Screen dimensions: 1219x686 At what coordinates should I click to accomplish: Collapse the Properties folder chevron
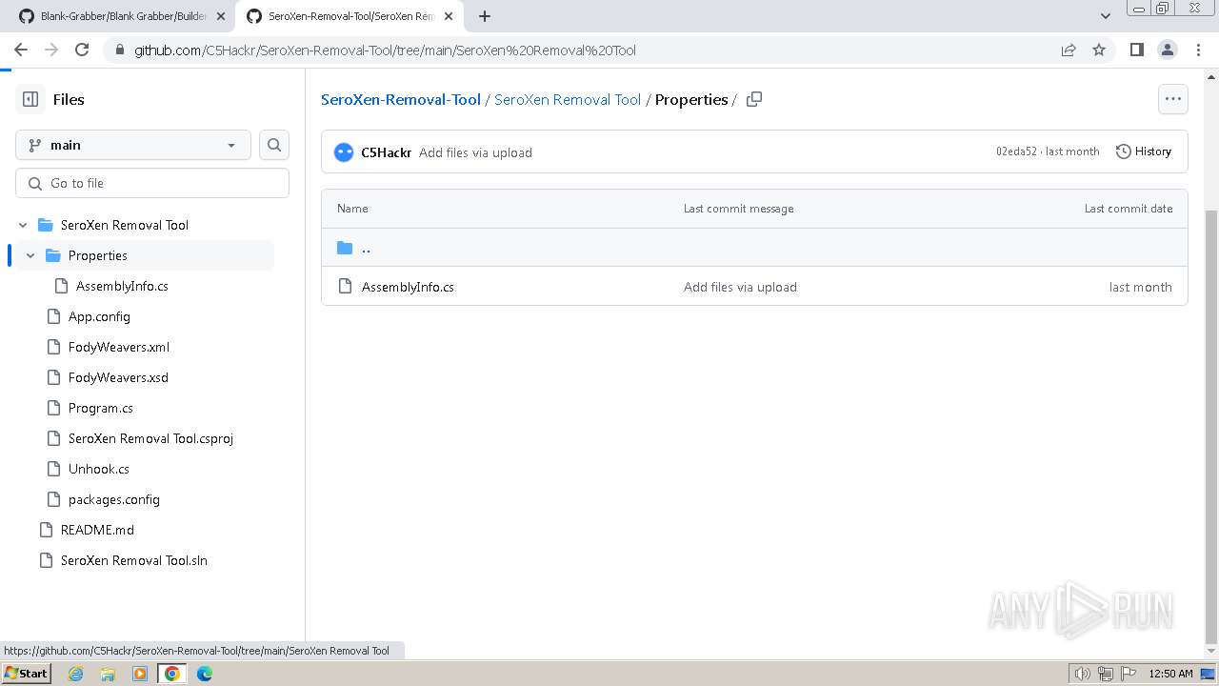point(30,255)
